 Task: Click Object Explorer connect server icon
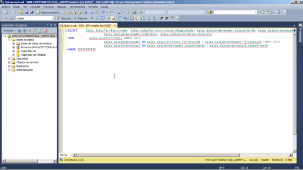click(x=19, y=30)
